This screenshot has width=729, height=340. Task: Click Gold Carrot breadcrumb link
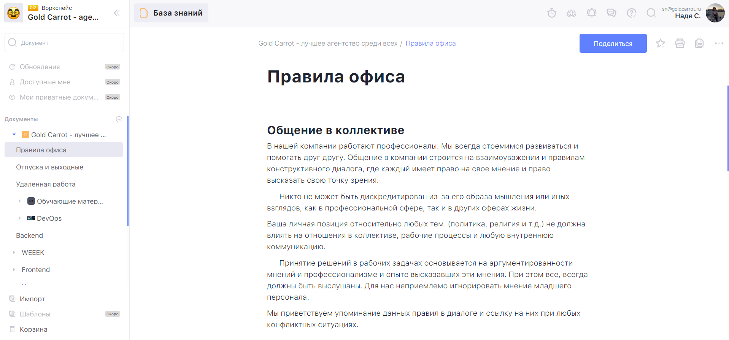click(328, 43)
